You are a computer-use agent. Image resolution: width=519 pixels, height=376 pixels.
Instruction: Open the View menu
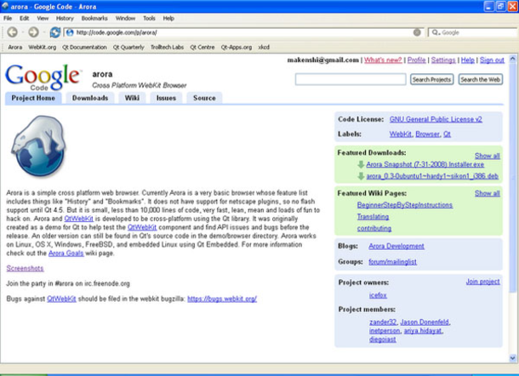tap(43, 18)
